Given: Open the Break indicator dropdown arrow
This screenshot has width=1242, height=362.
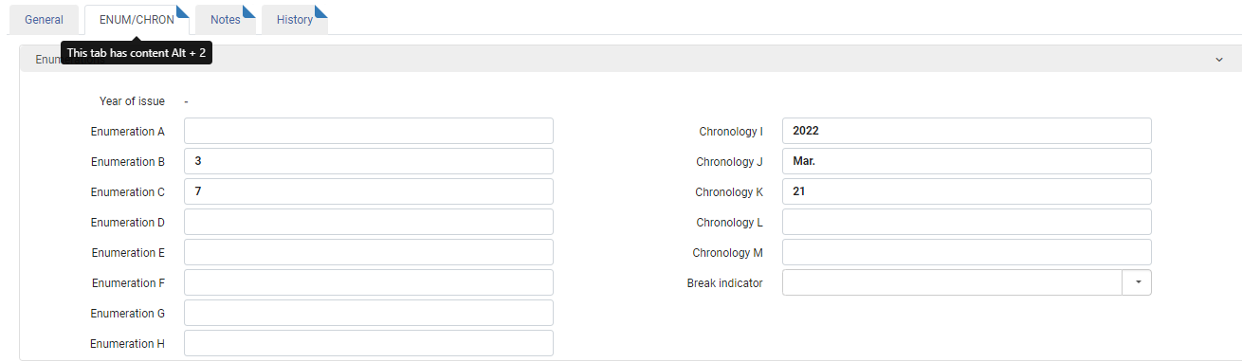Looking at the screenshot, I should click(x=1137, y=282).
